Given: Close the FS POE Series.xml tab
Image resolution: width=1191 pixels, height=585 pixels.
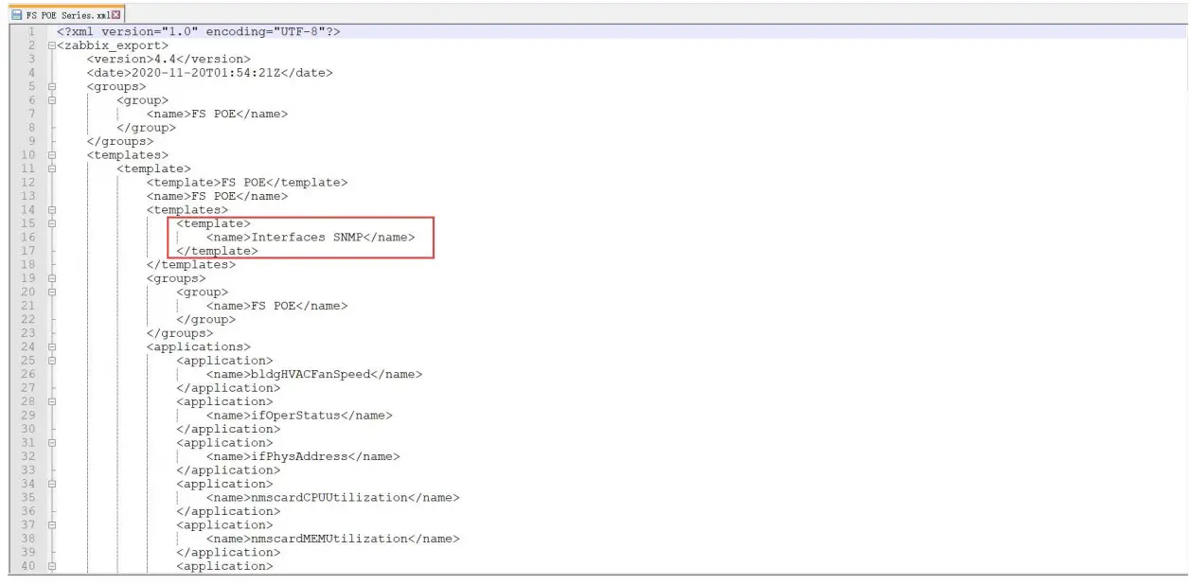Looking at the screenshot, I should click(117, 14).
